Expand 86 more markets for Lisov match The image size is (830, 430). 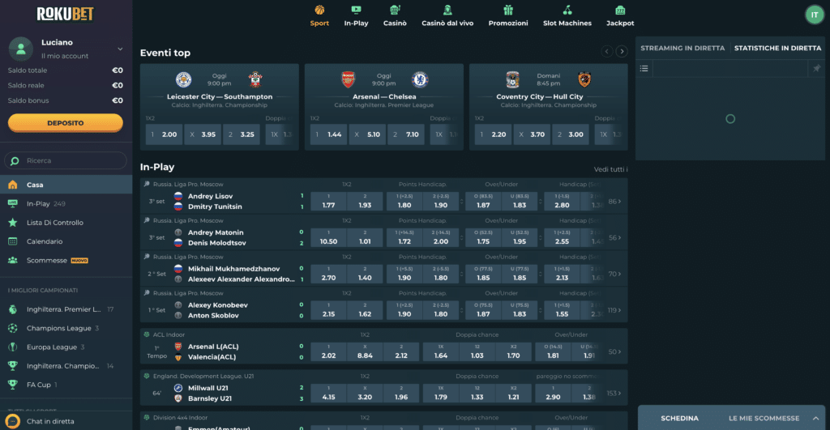pos(615,201)
